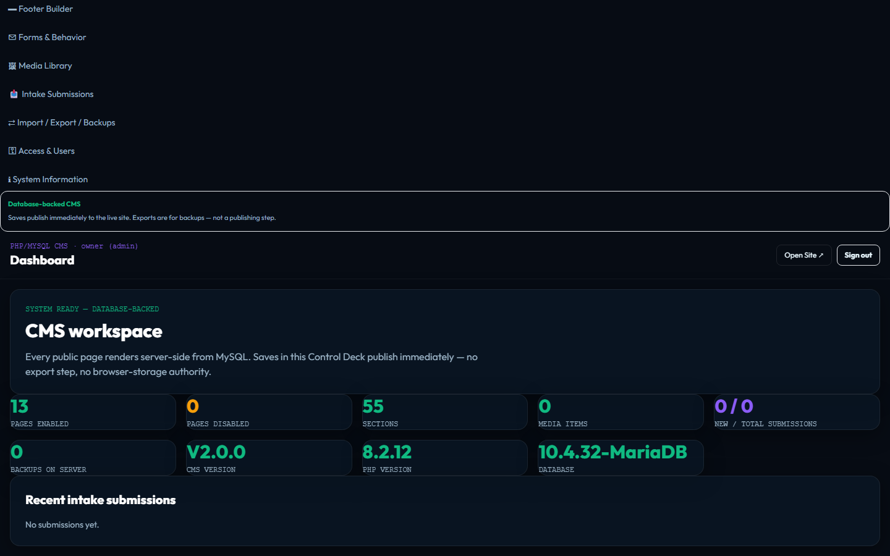The width and height of the screenshot is (890, 556).
Task: Click the Dashboard page title
Action: pos(42,260)
